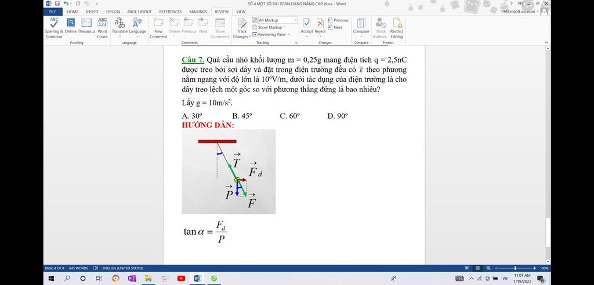Expand the Show Markup menu

269,27
